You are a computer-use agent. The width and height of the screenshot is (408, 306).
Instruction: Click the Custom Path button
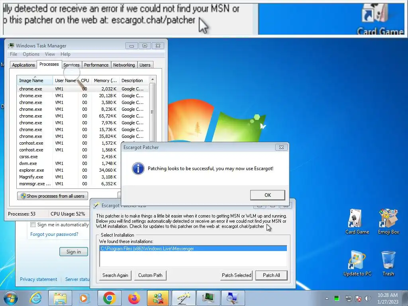pos(150,275)
